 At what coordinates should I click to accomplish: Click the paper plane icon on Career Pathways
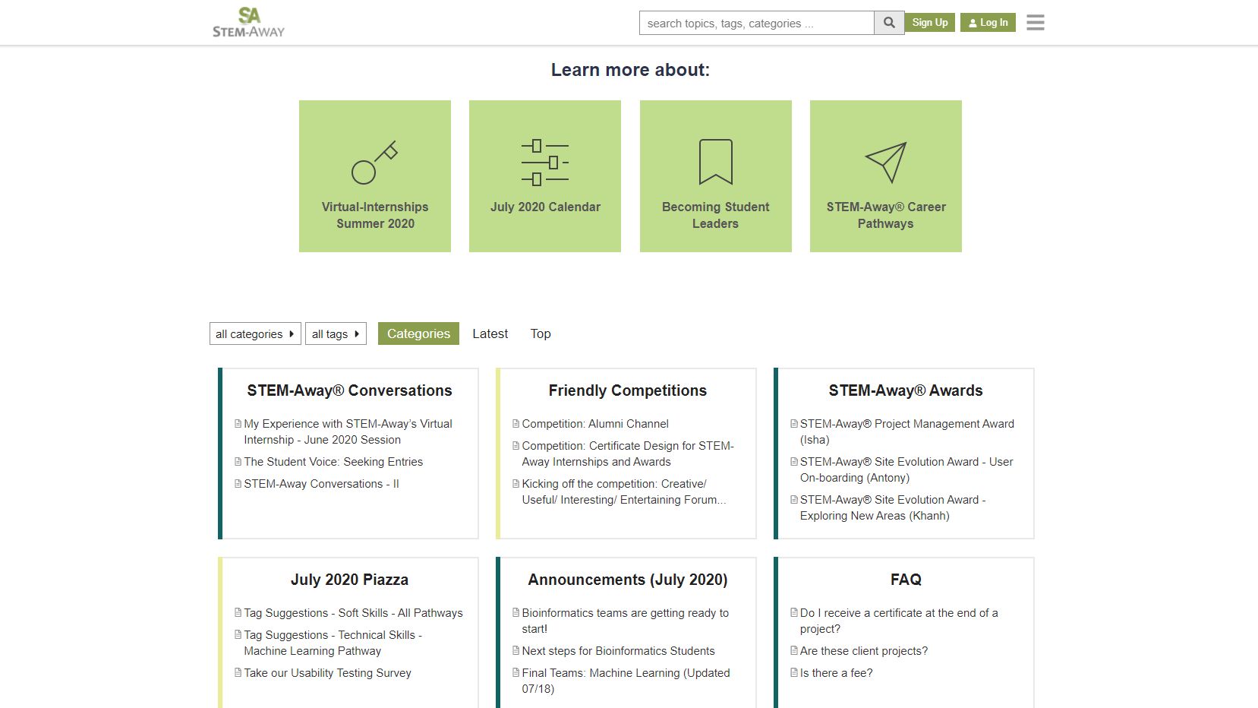[x=885, y=161]
